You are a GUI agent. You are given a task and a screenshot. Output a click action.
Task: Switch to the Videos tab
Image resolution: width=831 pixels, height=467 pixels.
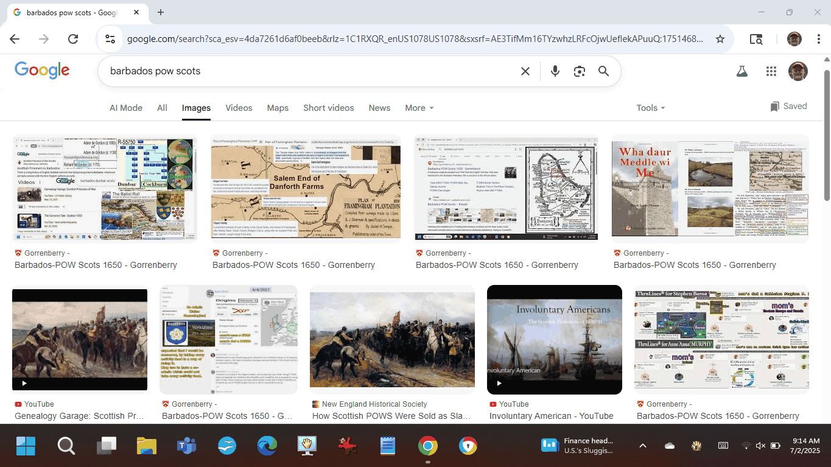coord(239,108)
